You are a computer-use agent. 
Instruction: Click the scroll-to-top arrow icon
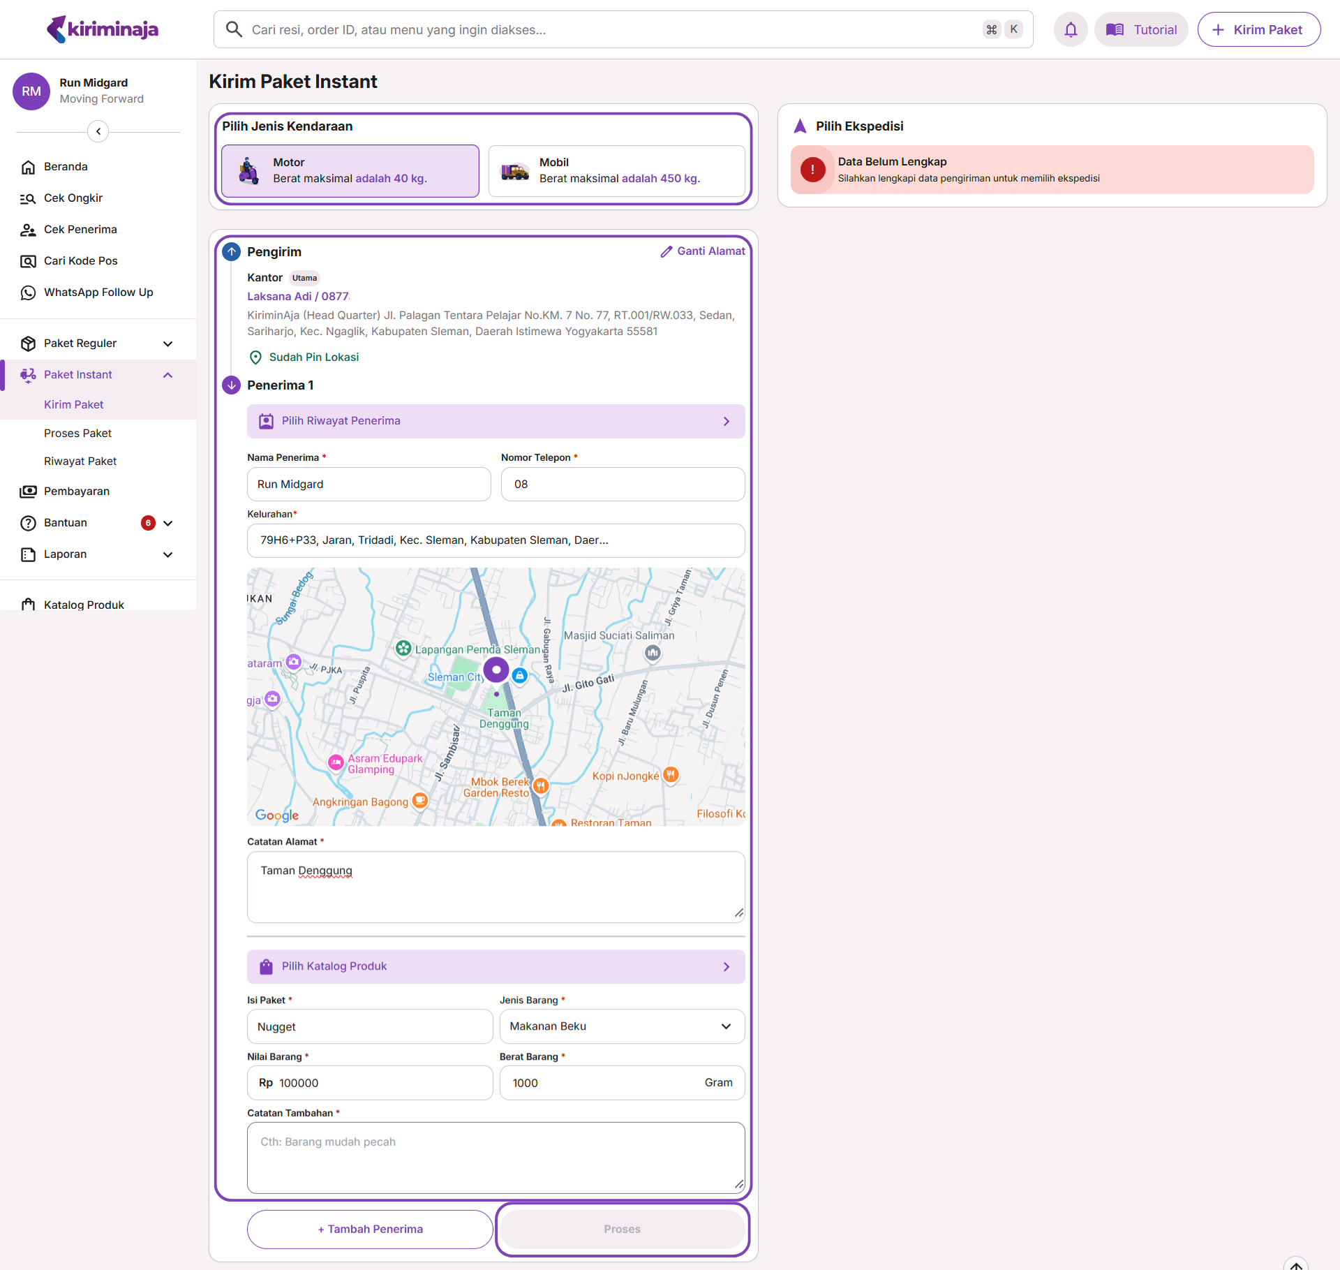[1296, 1263]
